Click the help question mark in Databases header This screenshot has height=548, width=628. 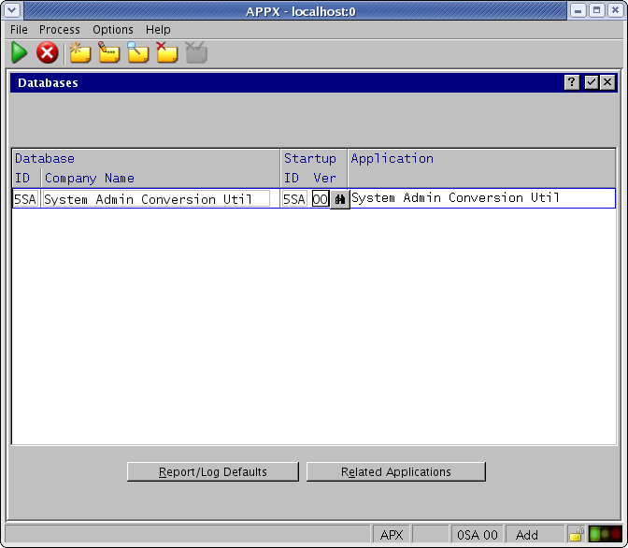(572, 82)
